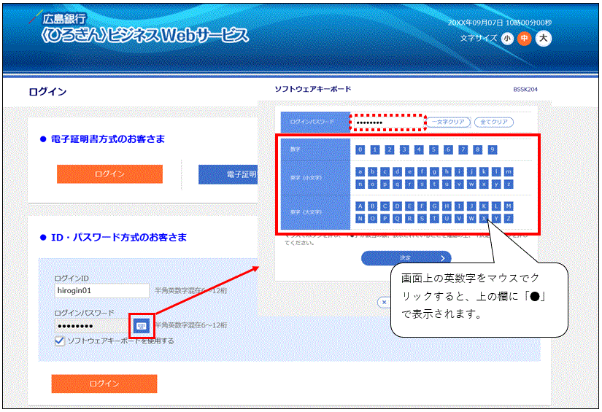Confirm with the 決定 button
Screen dimensions: 602x412
(406, 258)
